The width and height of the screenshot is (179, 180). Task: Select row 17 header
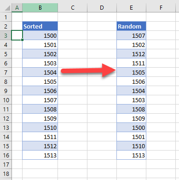coord(6,164)
